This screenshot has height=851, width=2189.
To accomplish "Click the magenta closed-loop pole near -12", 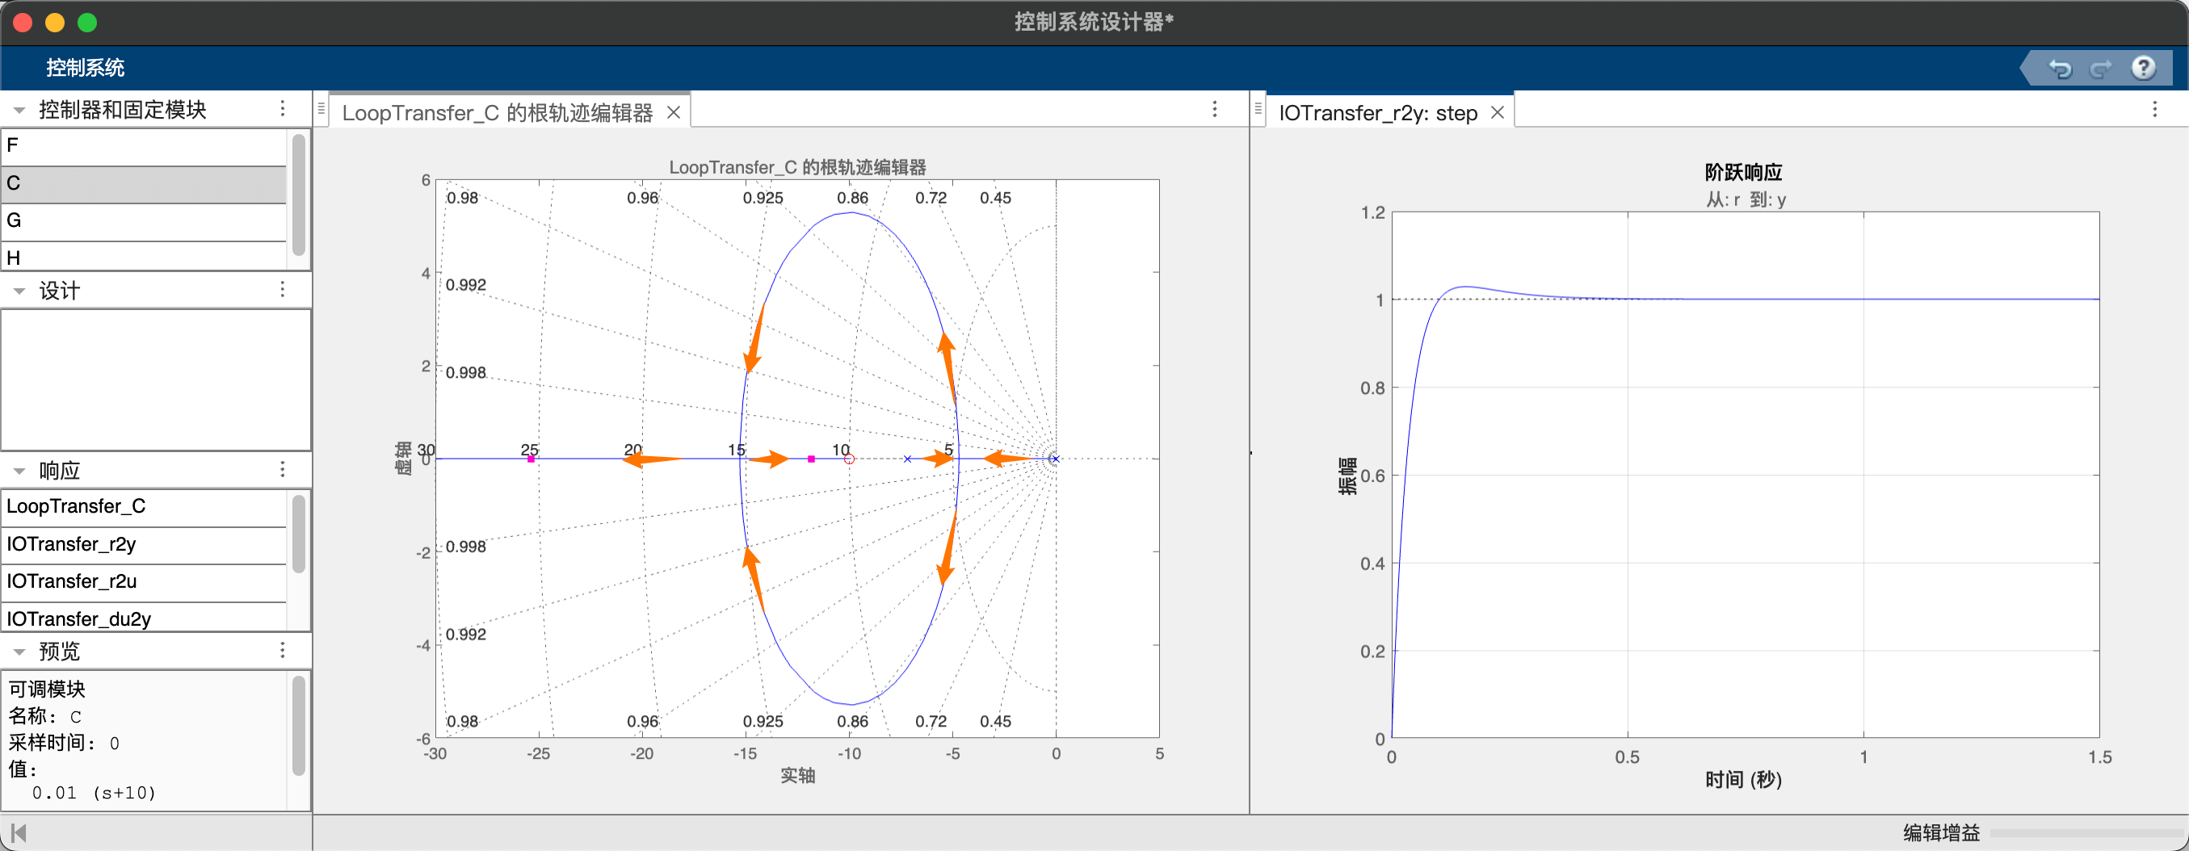I will [812, 459].
